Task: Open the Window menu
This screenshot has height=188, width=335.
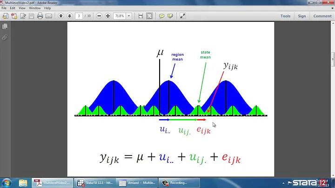Action: [x=34, y=8]
